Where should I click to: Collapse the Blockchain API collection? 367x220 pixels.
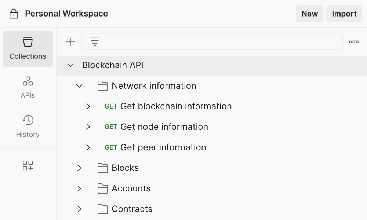(x=70, y=65)
